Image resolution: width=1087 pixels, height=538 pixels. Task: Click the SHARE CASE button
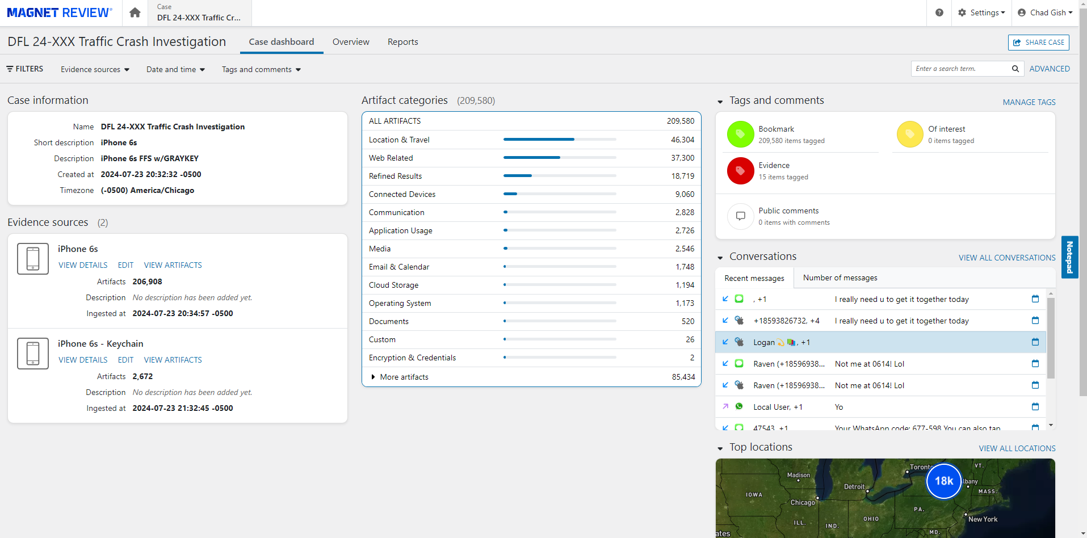click(1038, 43)
